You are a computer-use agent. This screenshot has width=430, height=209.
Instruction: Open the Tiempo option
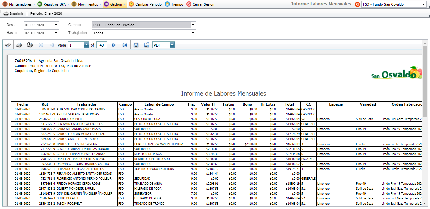(174, 4)
